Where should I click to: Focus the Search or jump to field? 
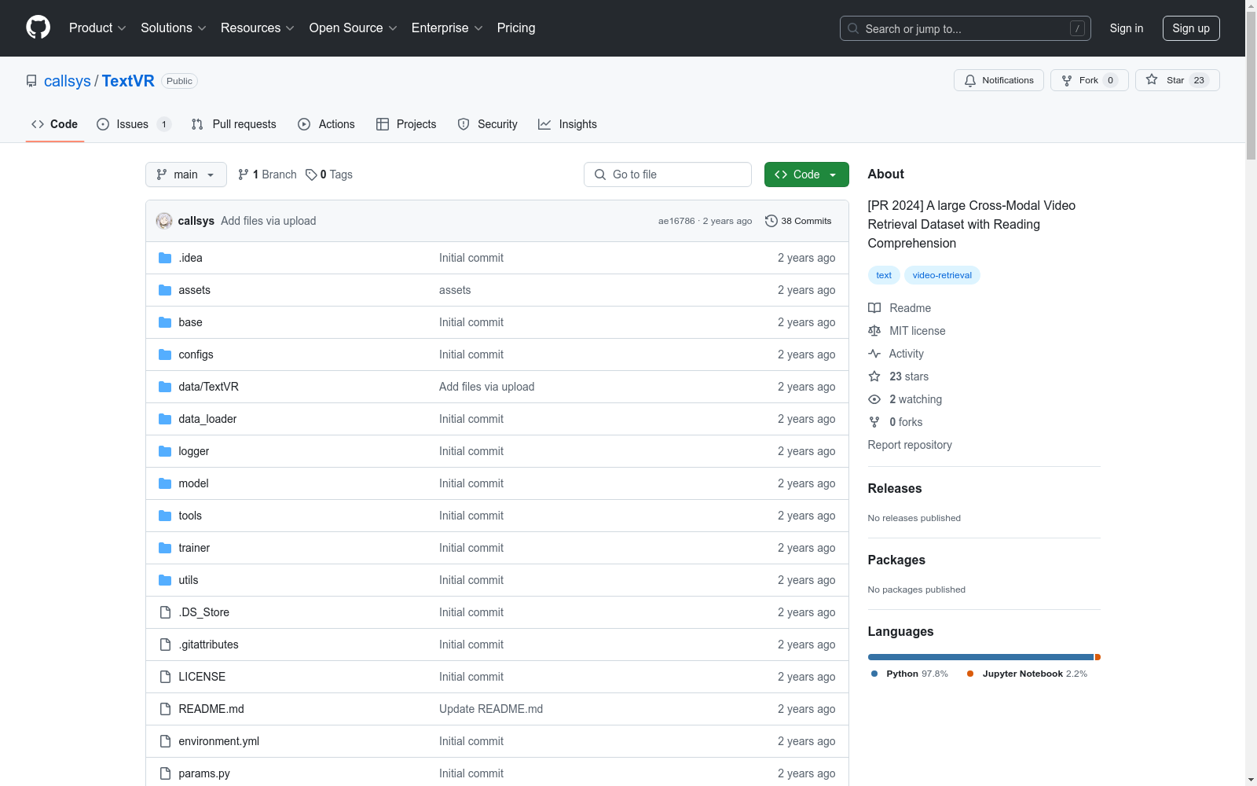[x=966, y=28]
